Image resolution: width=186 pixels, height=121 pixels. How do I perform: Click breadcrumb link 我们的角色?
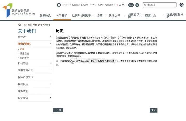click(x=39, y=25)
